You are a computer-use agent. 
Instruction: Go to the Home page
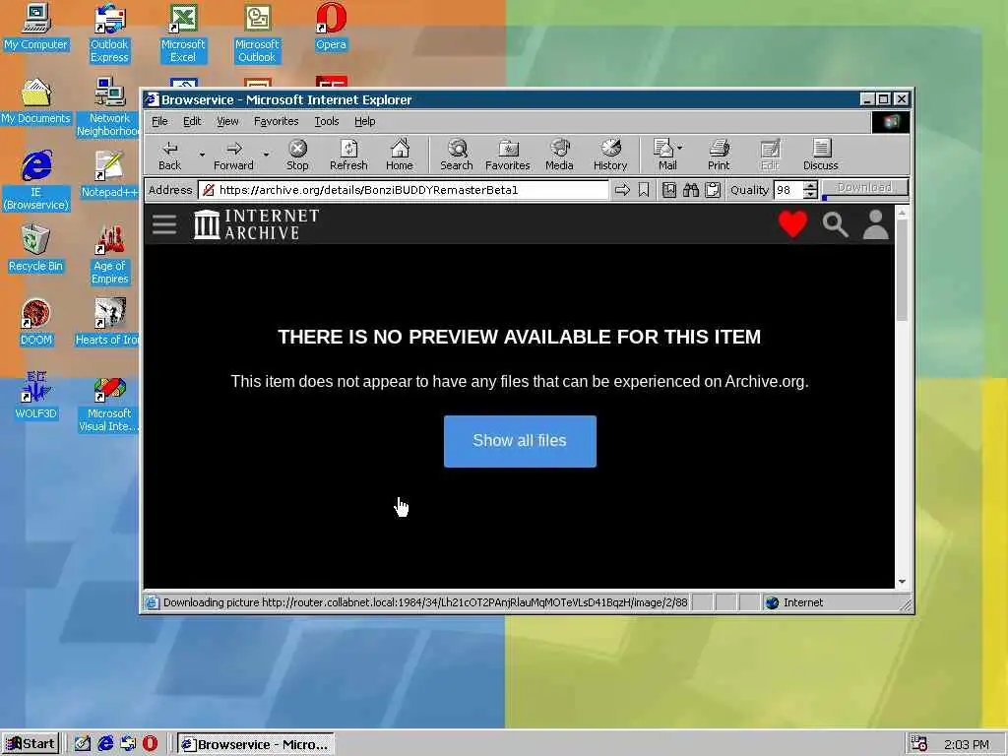pos(400,155)
